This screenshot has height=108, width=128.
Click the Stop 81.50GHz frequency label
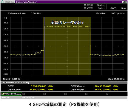116,79
